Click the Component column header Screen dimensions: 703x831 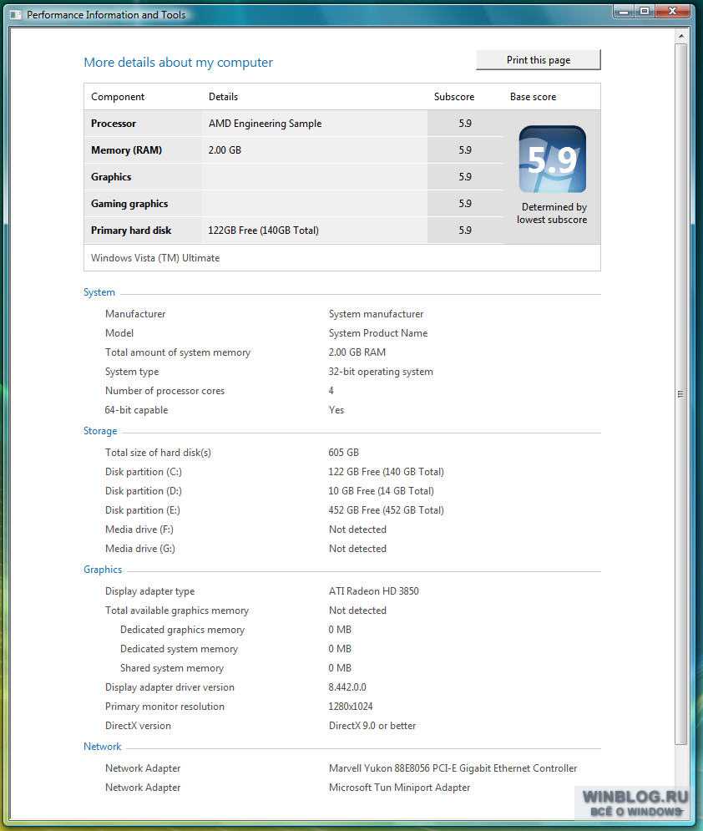tap(118, 97)
